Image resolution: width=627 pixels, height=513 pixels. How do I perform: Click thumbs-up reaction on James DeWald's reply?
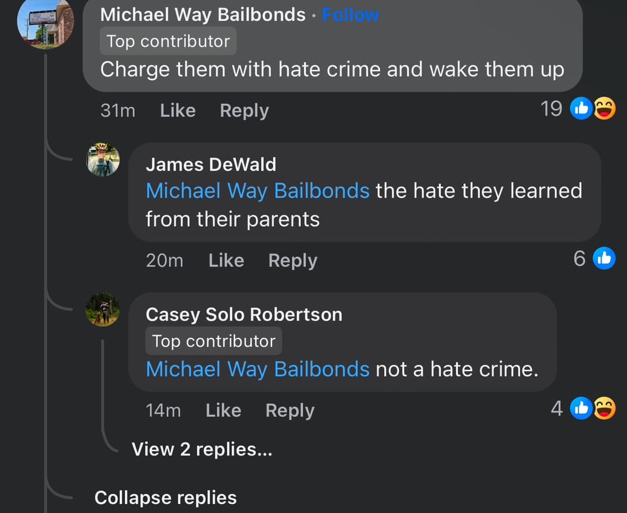pyautogui.click(x=604, y=258)
